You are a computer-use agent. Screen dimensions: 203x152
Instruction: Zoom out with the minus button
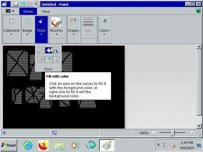pyautogui.click(x=154, y=133)
